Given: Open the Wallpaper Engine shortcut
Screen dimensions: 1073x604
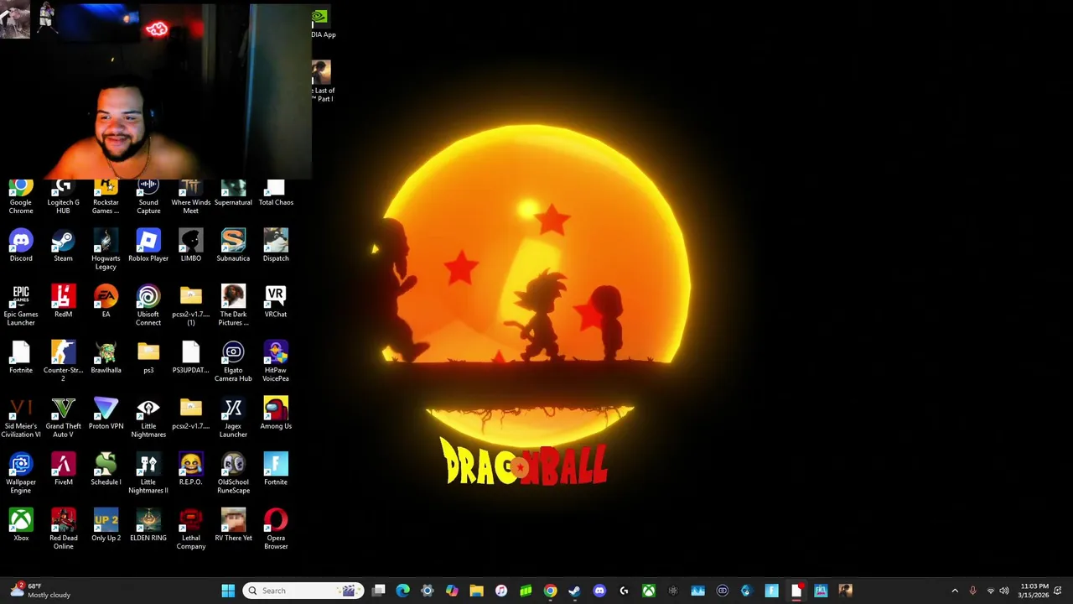Looking at the screenshot, I should pos(21,473).
